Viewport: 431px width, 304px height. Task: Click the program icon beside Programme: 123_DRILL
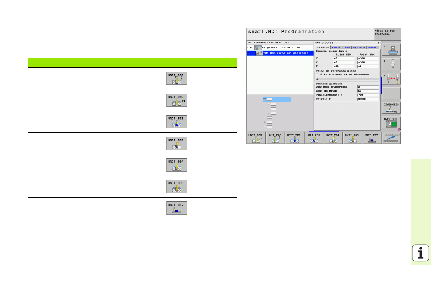pos(258,47)
